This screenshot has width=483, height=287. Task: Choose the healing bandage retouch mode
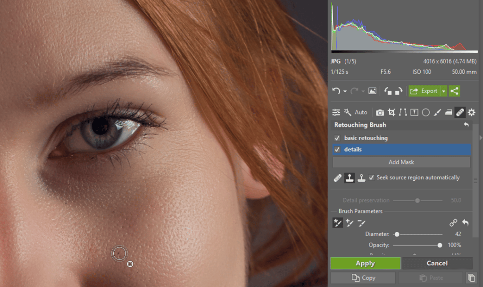pyautogui.click(x=338, y=178)
